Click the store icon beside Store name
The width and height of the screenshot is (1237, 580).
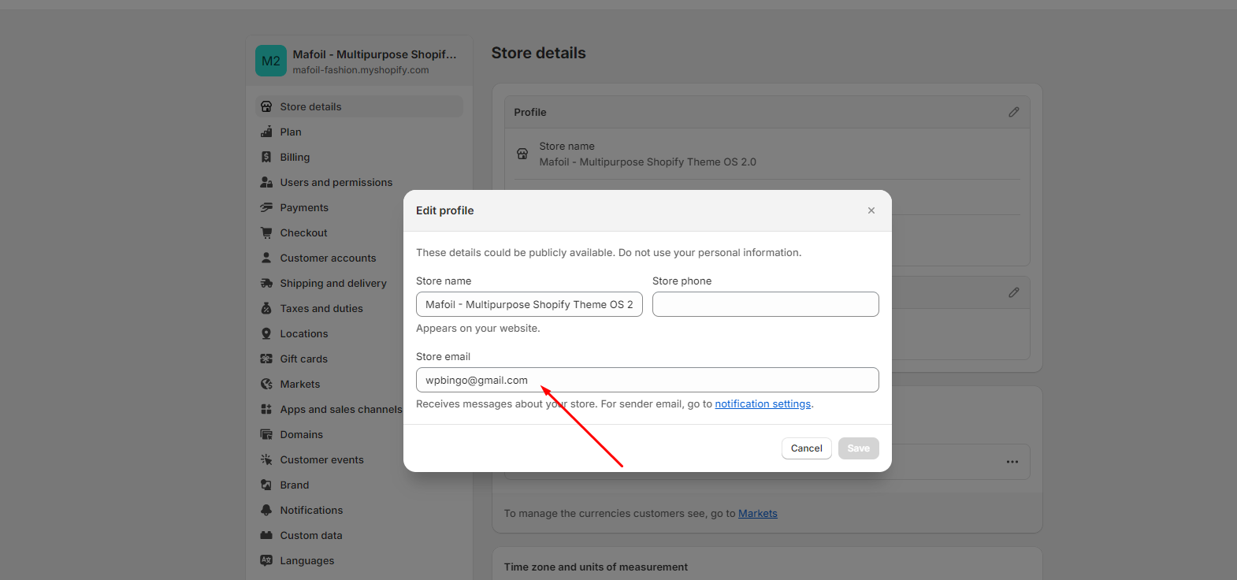(522, 154)
